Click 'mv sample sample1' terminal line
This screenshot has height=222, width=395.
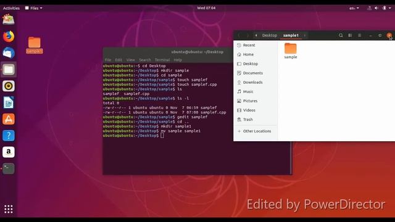(181, 131)
